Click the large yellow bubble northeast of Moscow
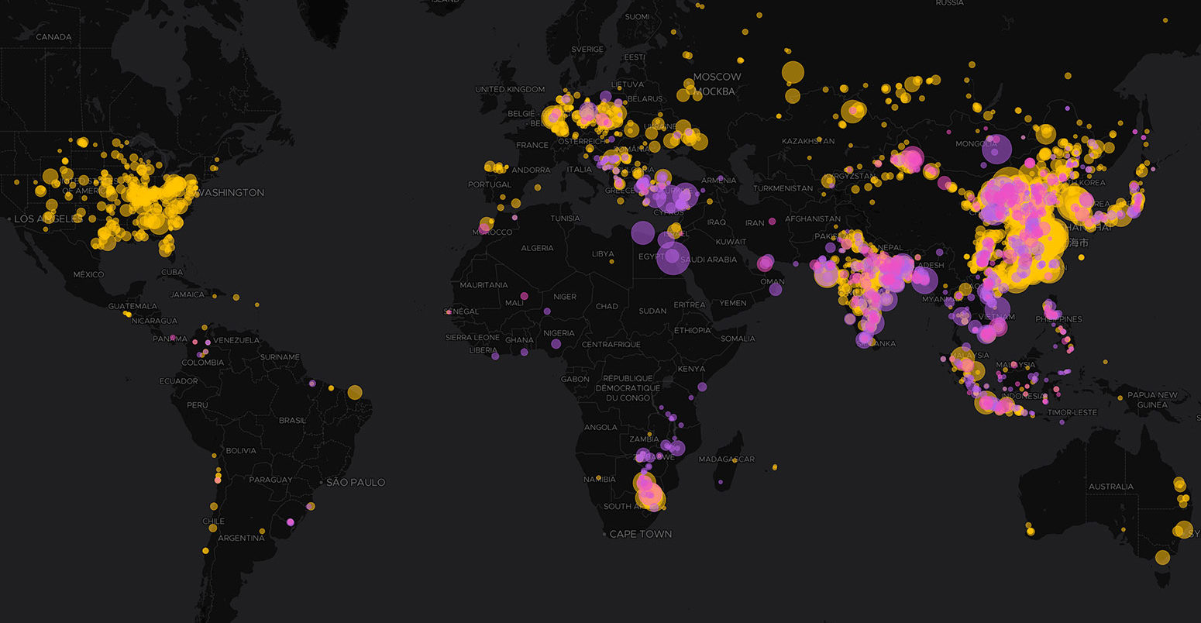This screenshot has width=1201, height=623. [x=793, y=72]
